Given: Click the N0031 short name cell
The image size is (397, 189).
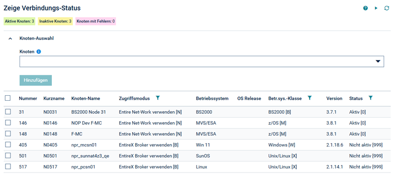Looking at the screenshot, I should click(50, 112).
